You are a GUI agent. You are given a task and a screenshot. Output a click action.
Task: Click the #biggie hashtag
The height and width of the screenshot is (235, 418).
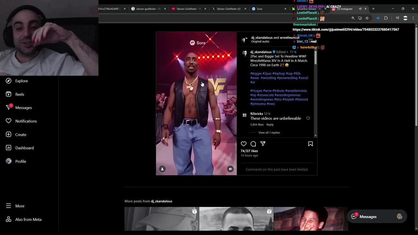256,73
